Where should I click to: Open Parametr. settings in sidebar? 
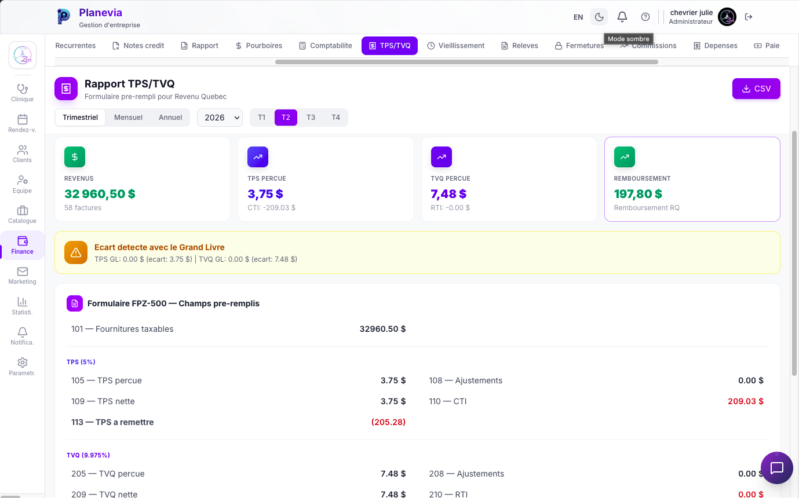click(23, 367)
